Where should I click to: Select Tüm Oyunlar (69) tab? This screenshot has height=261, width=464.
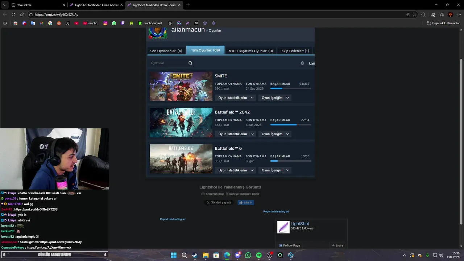pos(205,50)
